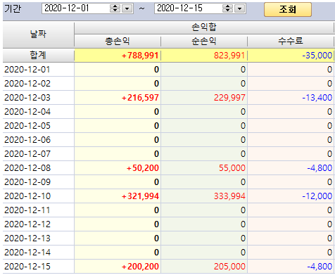Select total 순손익 value 823,991
Image resolution: width=335 pixels, height=280 pixels.
204,56
